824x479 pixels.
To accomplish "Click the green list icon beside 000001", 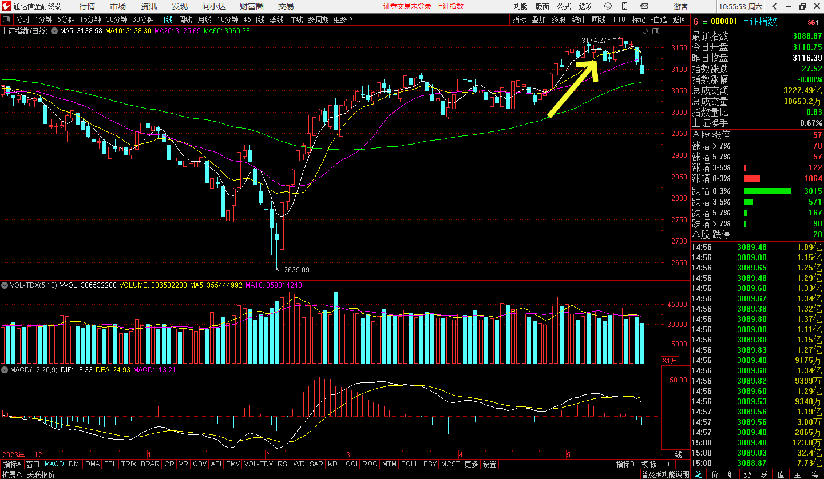I will 705,22.
